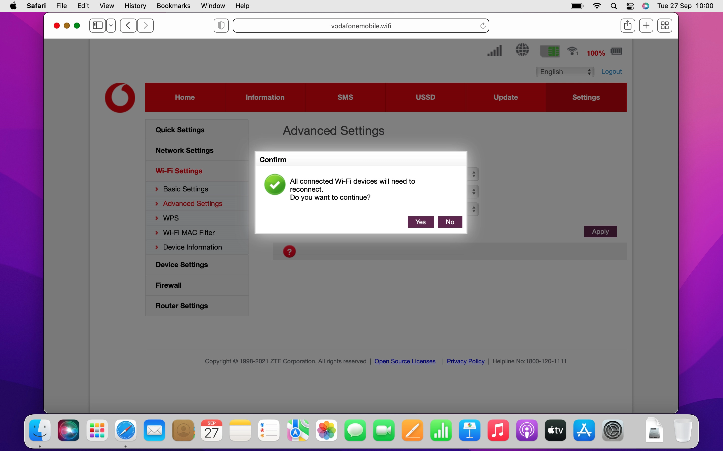Click the router Wi-Fi clients icon
The width and height of the screenshot is (723, 451).
coord(572,51)
